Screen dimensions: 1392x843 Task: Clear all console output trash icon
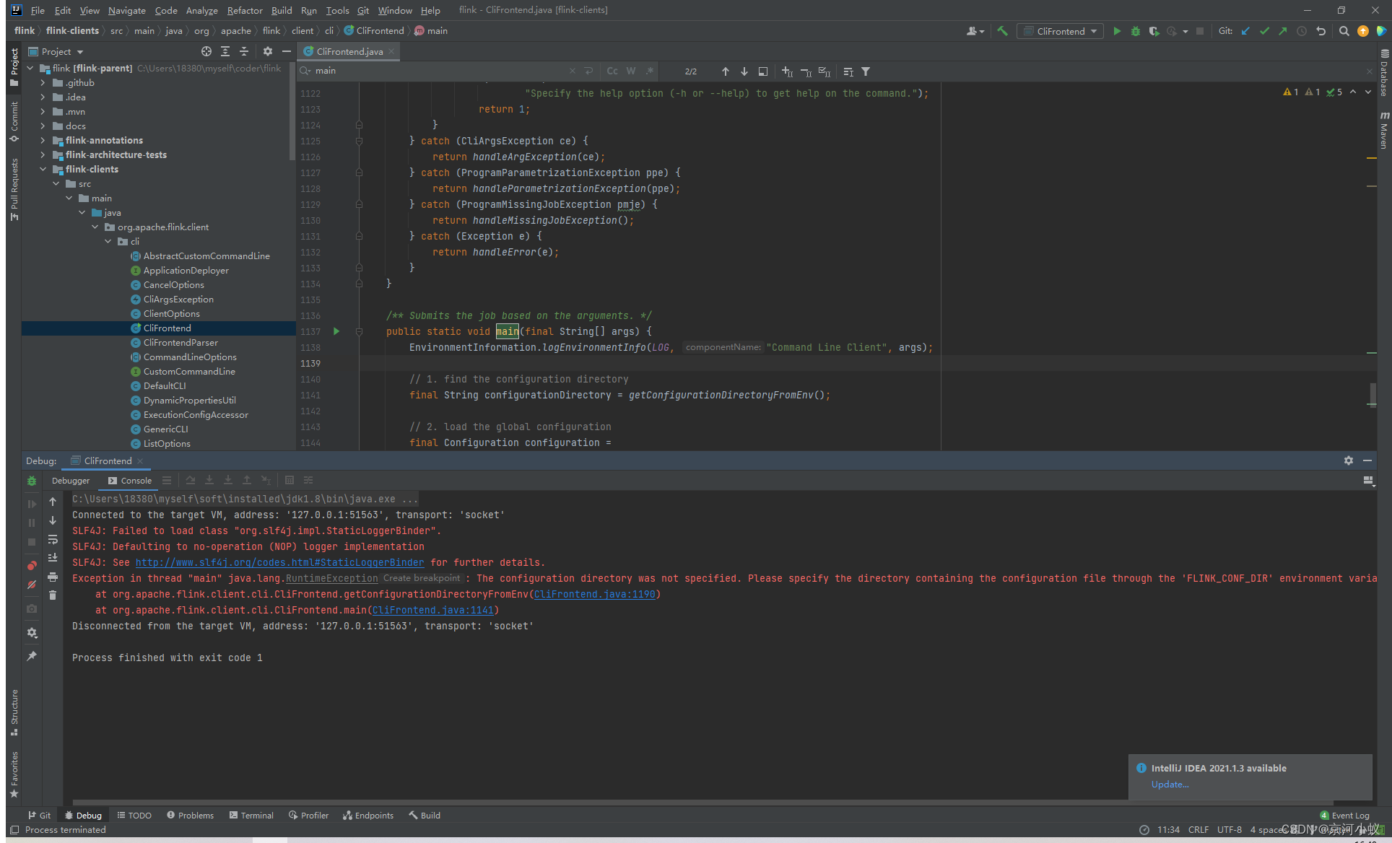[x=53, y=595]
